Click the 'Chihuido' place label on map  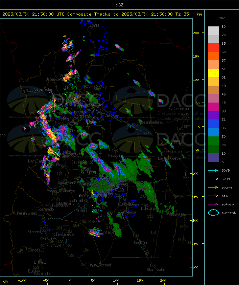tap(48, 239)
